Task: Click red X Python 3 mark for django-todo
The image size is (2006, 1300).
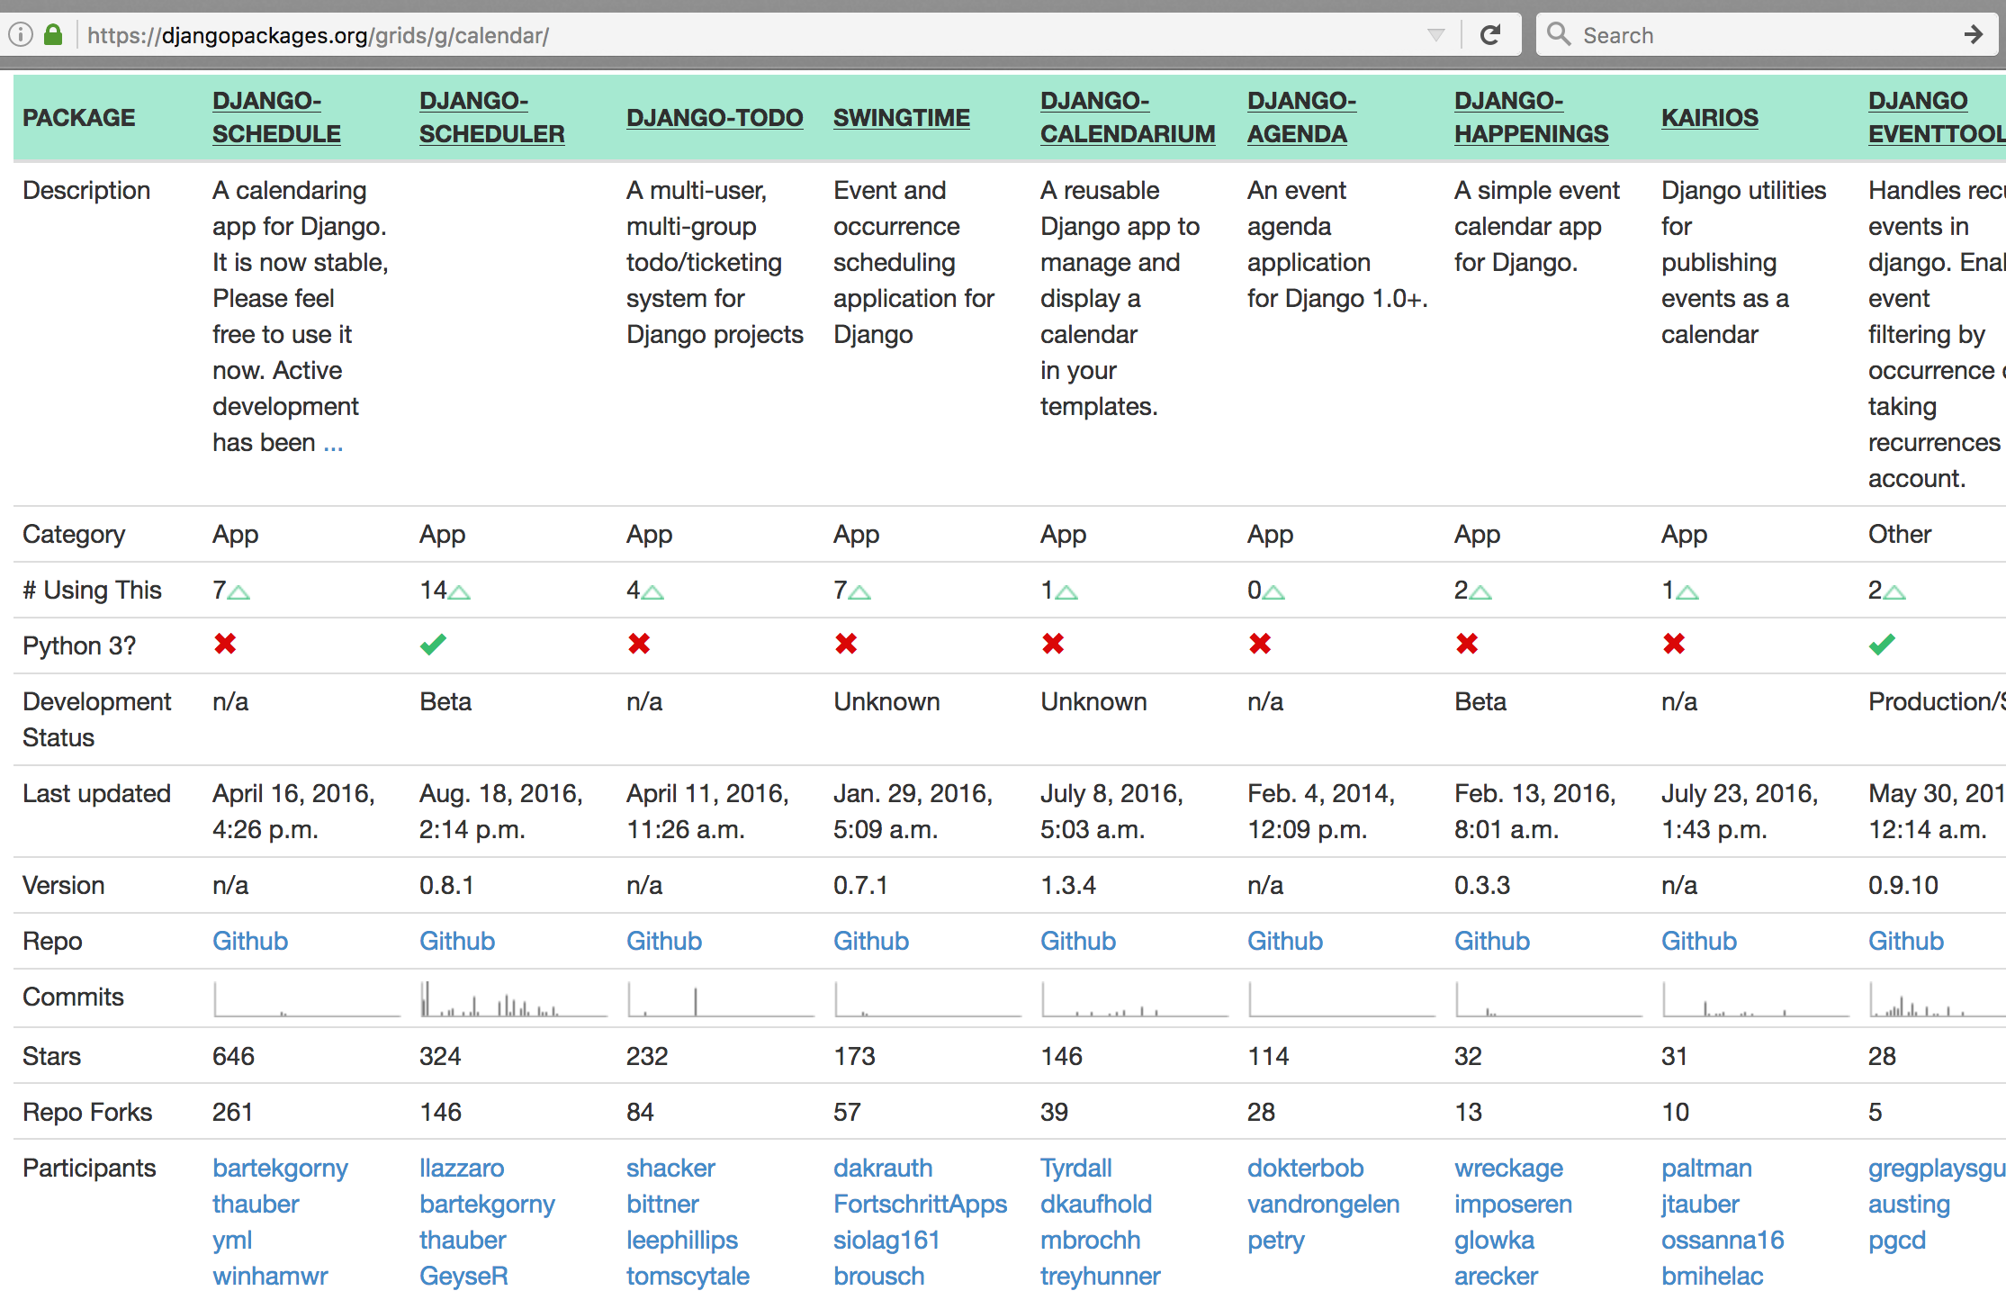Action: tap(639, 644)
